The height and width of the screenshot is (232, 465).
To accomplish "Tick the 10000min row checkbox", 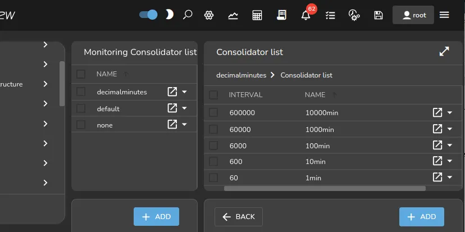I will point(213,113).
